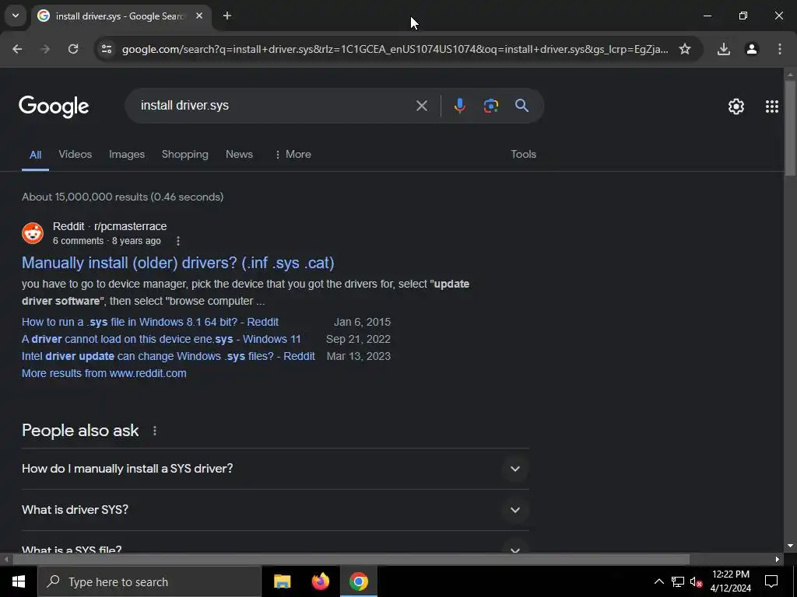Click the Chrome address bar URL
The height and width of the screenshot is (597, 797).
[395, 49]
